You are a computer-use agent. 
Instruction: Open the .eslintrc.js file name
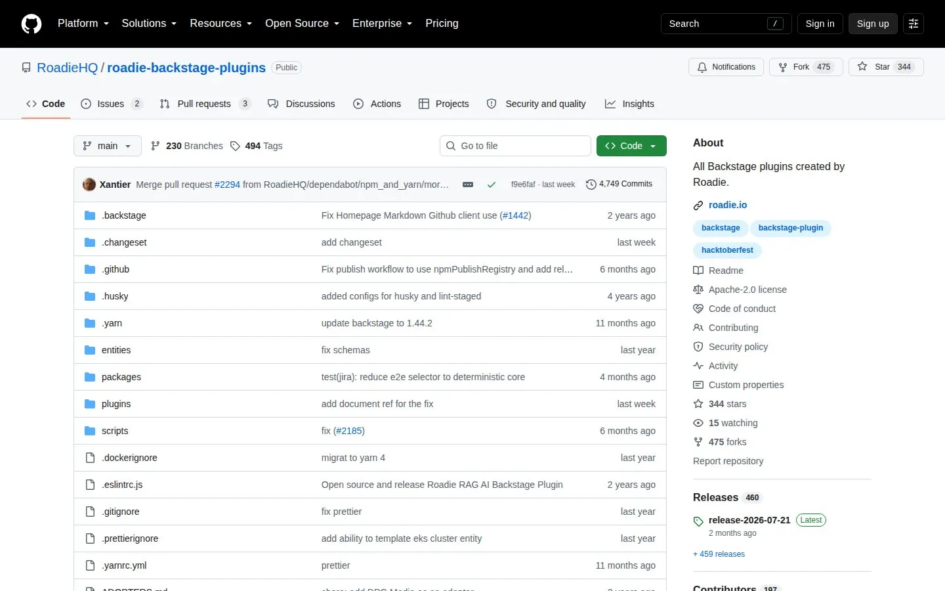(122, 485)
